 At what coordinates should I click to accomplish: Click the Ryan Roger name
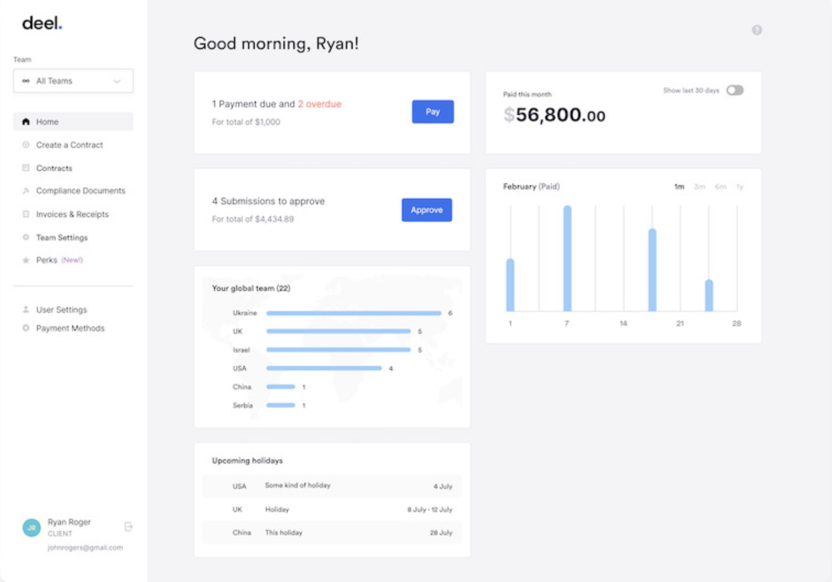tap(69, 522)
